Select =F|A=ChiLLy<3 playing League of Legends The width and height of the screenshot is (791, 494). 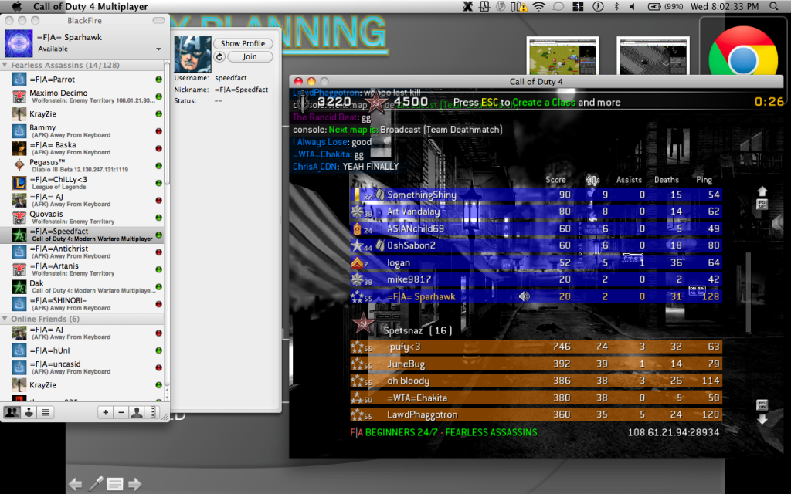82,183
